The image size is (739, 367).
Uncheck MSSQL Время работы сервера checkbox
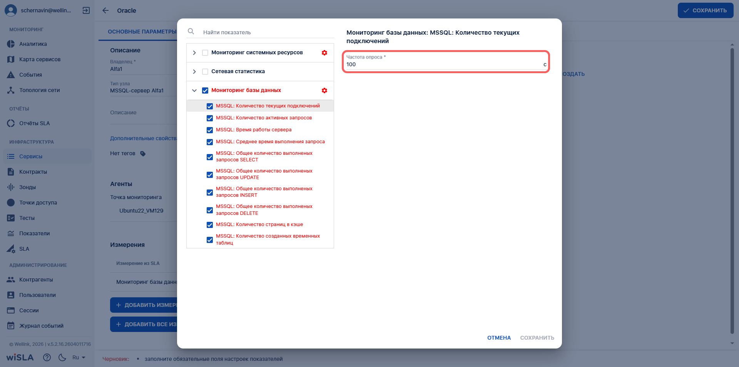(210, 130)
